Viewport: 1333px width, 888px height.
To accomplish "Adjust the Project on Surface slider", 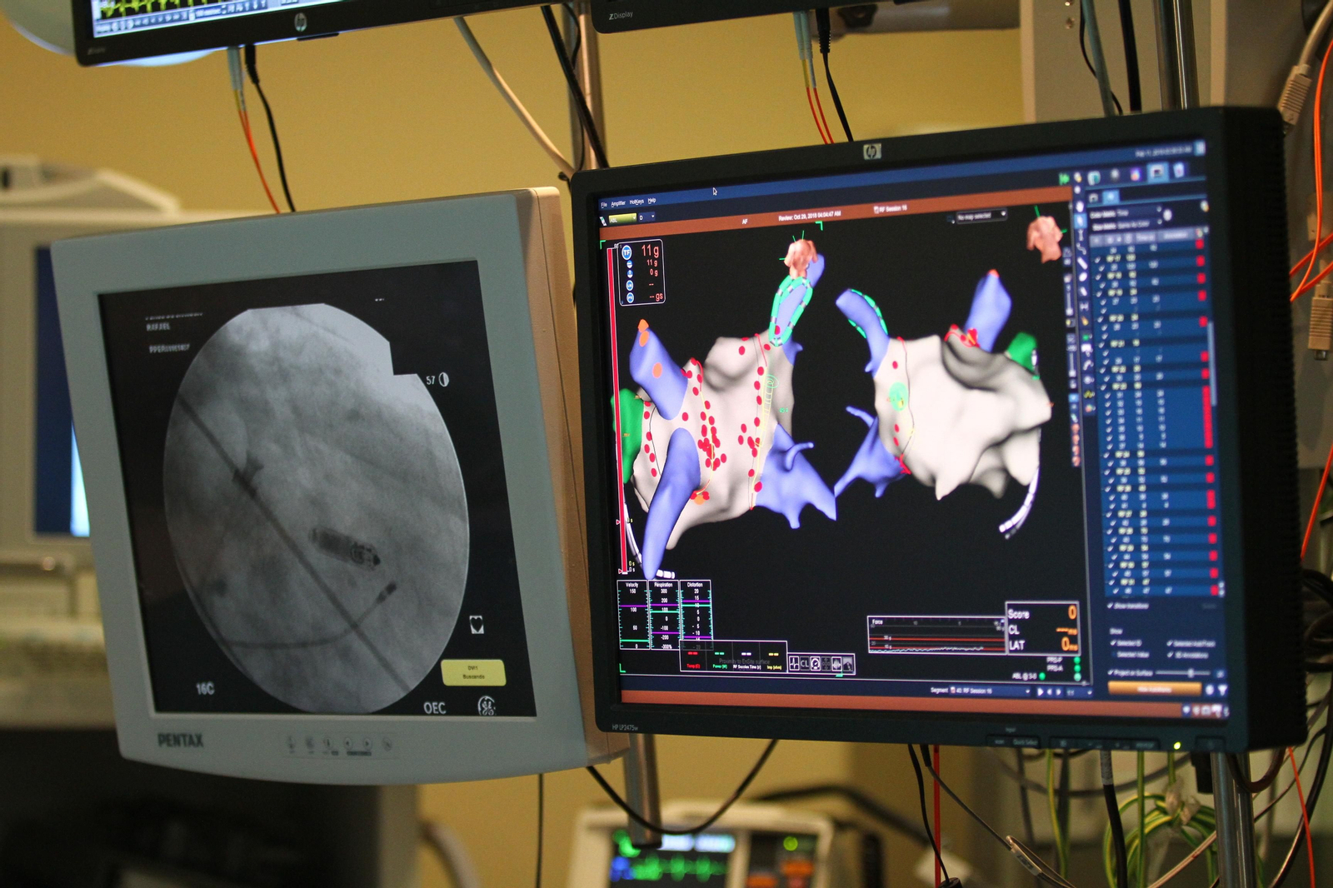I will tap(1190, 672).
